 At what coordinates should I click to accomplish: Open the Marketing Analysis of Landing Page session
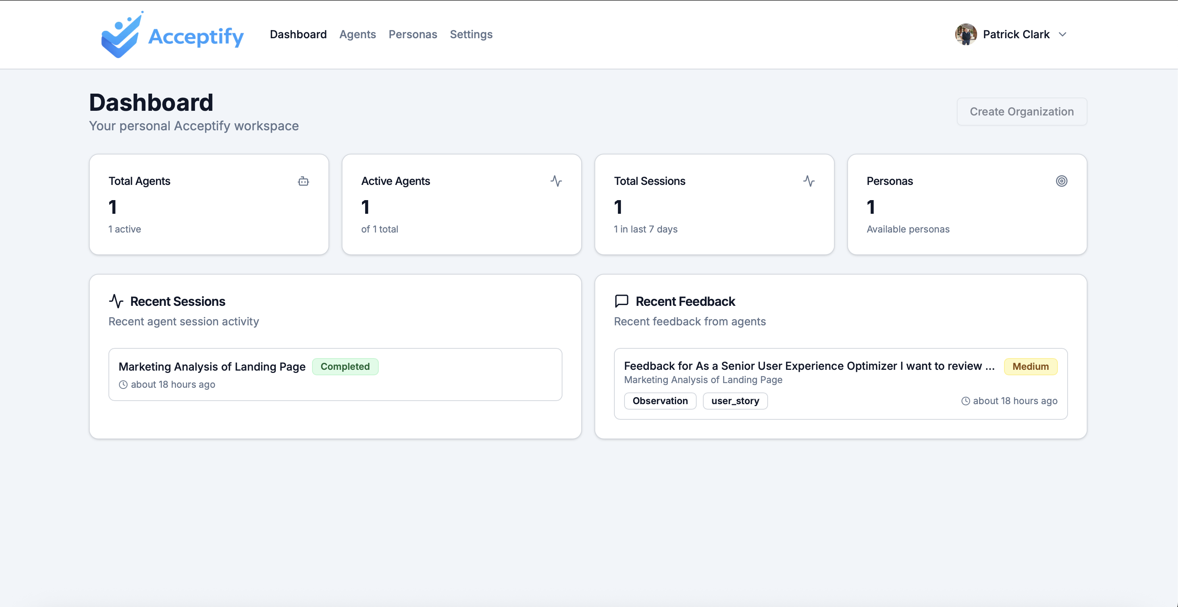pos(335,374)
